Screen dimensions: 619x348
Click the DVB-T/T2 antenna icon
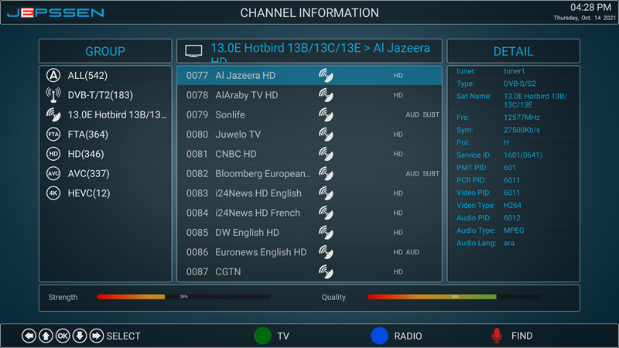pos(53,94)
